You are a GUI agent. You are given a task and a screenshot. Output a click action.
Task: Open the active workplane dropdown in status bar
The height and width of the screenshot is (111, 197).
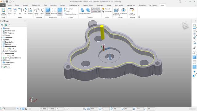(15, 109)
